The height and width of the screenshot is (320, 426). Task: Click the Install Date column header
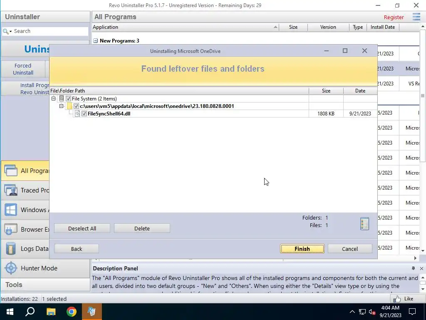pyautogui.click(x=383, y=27)
